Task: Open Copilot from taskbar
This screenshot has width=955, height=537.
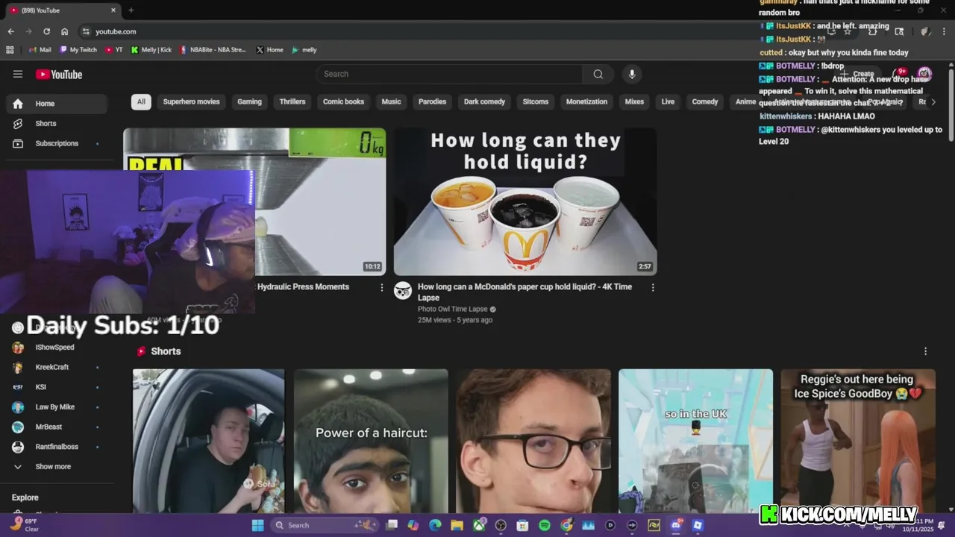Action: tap(413, 525)
